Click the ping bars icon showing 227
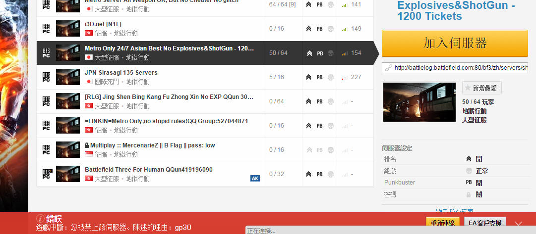Screen dimensions: 536x234 point(345,78)
